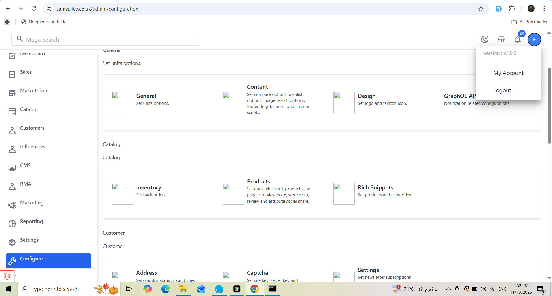Select My Account from dropdown

click(x=508, y=73)
